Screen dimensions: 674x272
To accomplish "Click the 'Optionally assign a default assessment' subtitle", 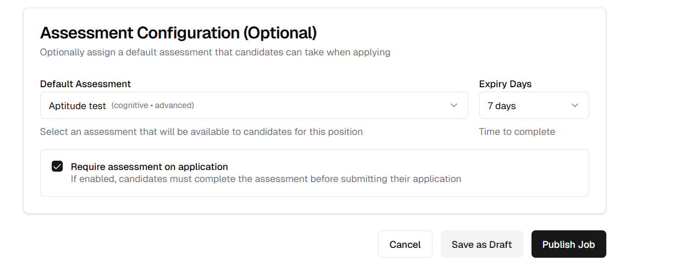I will pos(215,53).
